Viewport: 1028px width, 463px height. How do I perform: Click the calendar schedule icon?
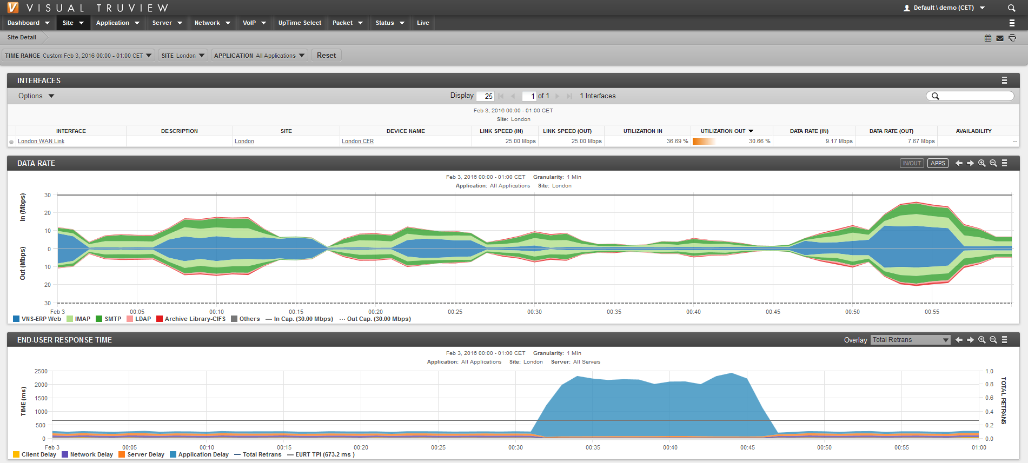pos(988,38)
